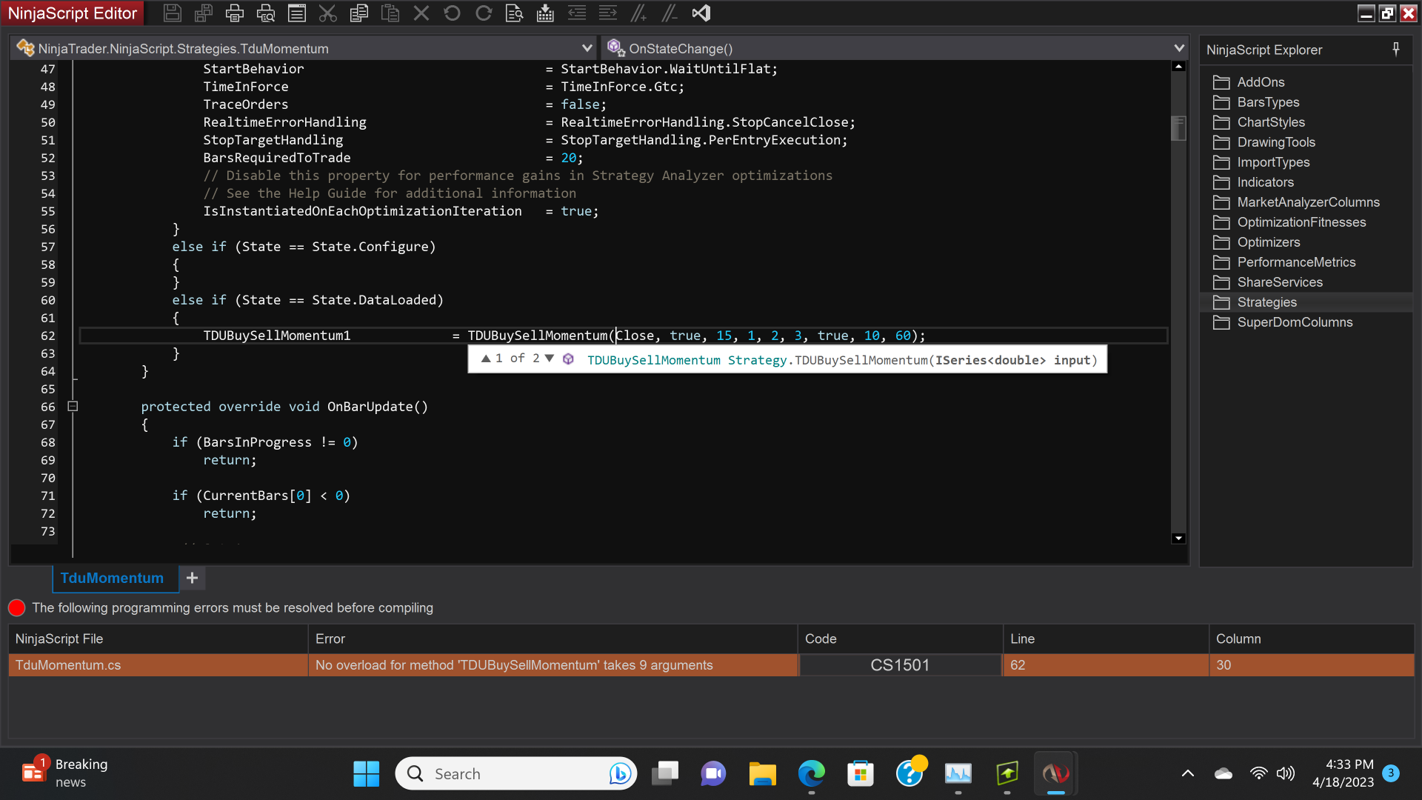This screenshot has width=1422, height=800.
Task: Collapse the OnBarUpdate code region
Action: 73,406
